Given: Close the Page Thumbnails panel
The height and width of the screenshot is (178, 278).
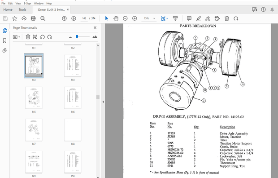Looking at the screenshot, I should coord(95,27).
